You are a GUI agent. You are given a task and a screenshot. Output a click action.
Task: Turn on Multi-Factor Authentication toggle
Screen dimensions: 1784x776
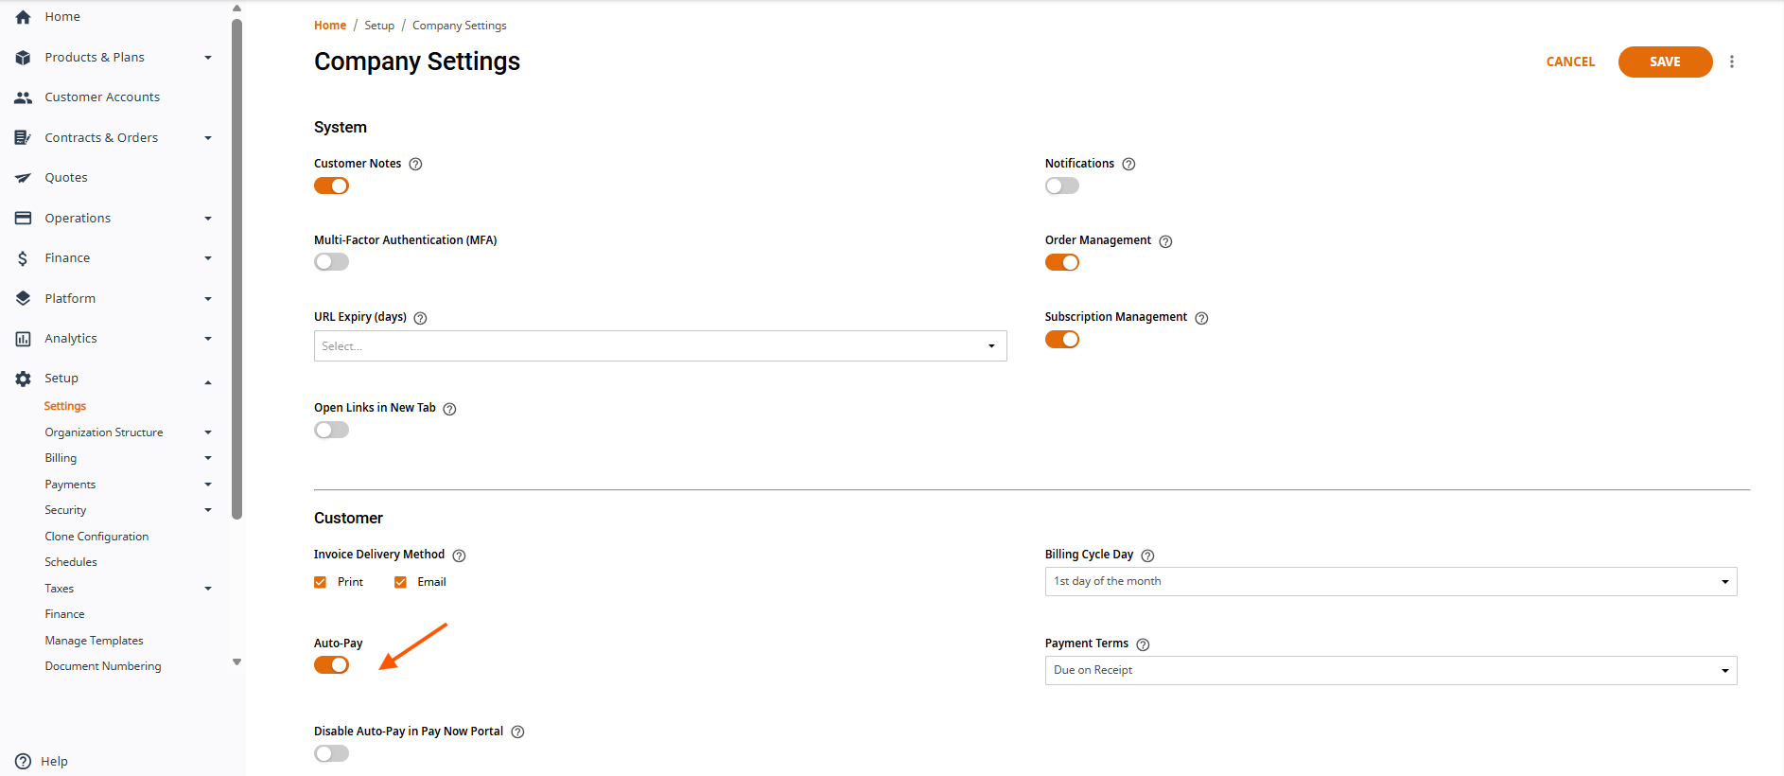(331, 262)
